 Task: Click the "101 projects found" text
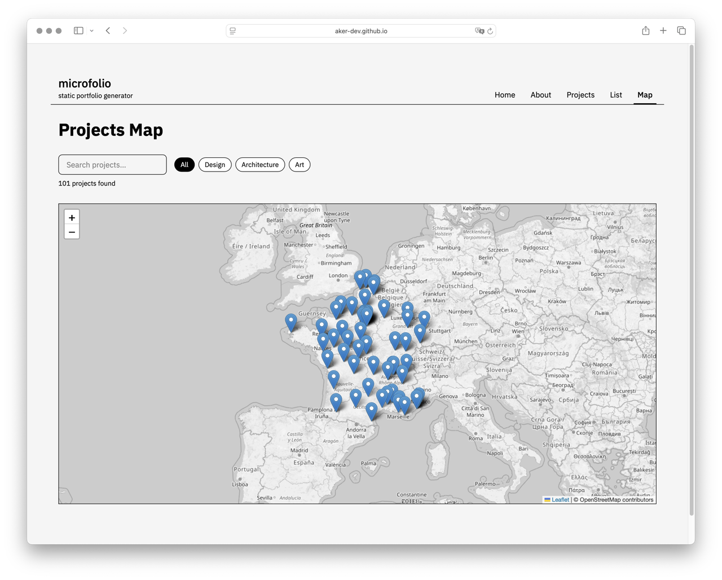(x=87, y=183)
